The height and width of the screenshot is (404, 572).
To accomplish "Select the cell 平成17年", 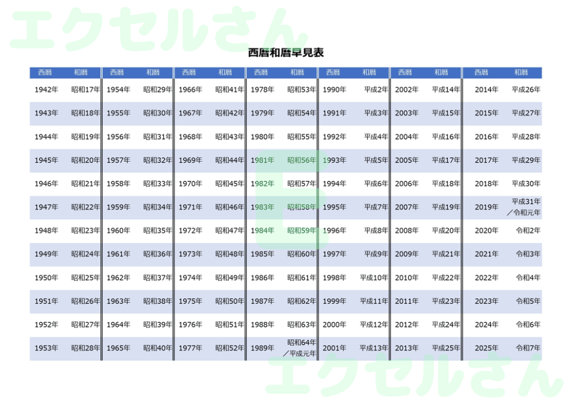I will 446,160.
